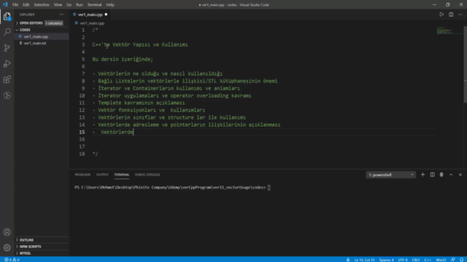Split the terminal panel

432,175
